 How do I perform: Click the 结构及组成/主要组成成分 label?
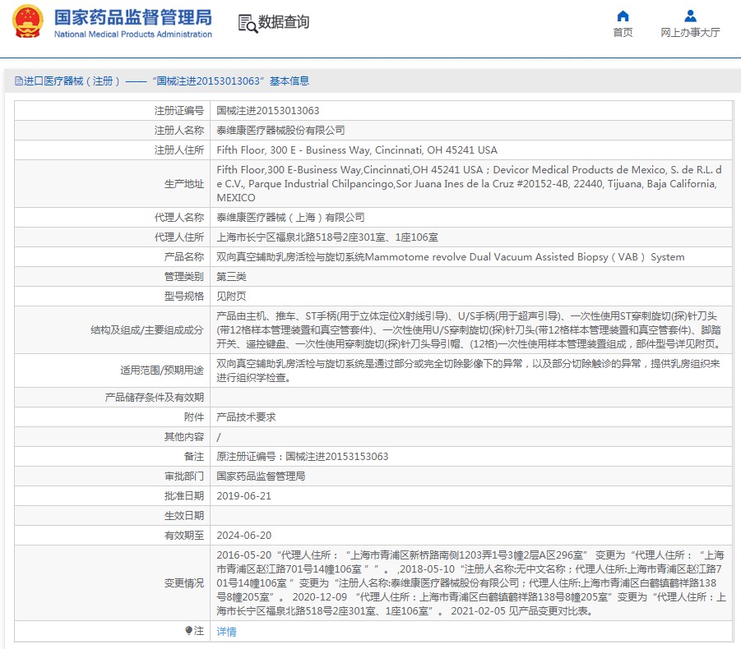click(147, 330)
